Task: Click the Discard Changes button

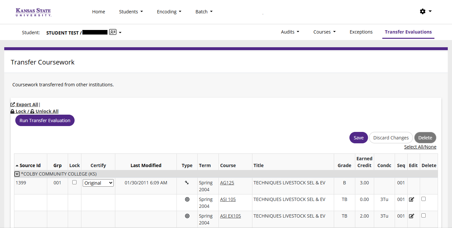Action: point(391,138)
